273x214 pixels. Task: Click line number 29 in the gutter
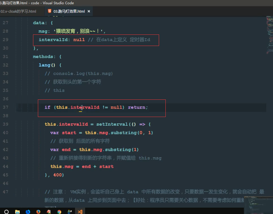point(5,40)
